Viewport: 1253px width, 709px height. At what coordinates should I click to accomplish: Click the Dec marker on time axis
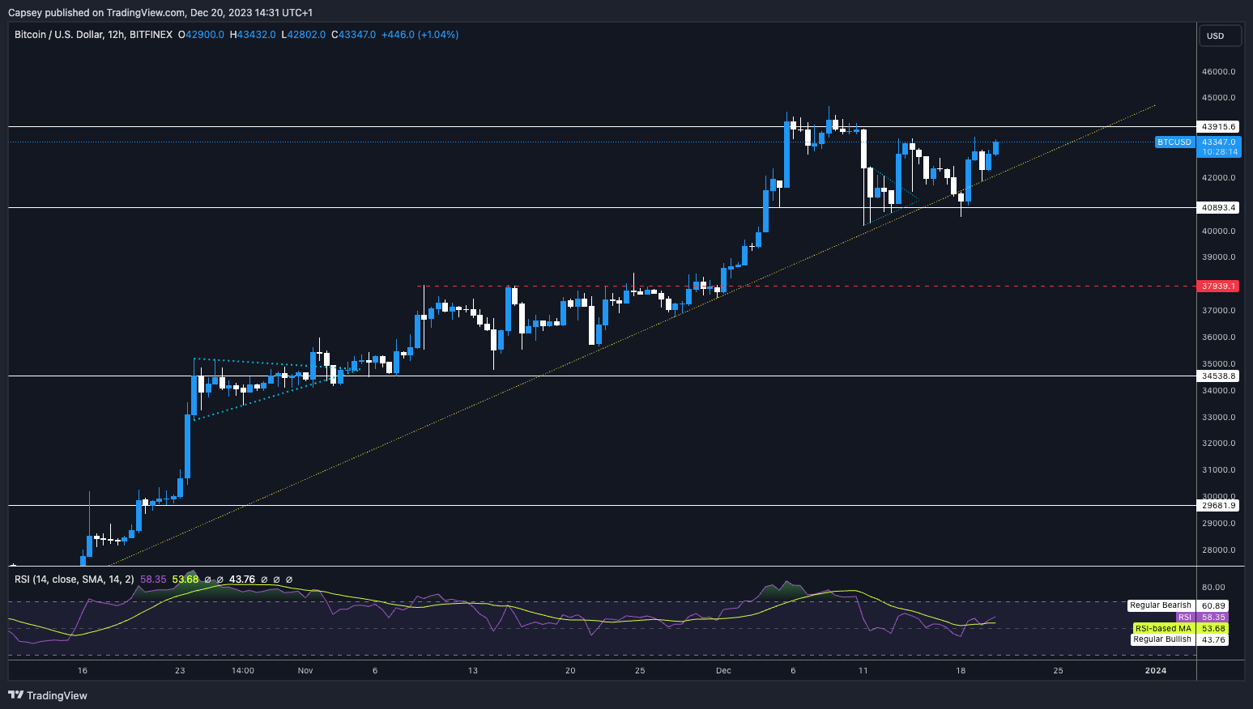[723, 670]
